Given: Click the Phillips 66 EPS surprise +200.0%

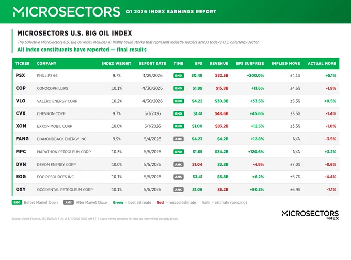Looking at the screenshot, I should pos(255,76).
